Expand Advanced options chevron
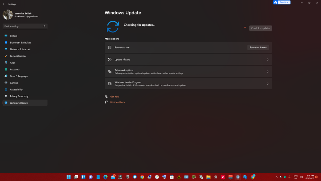321x181 pixels. click(268, 71)
